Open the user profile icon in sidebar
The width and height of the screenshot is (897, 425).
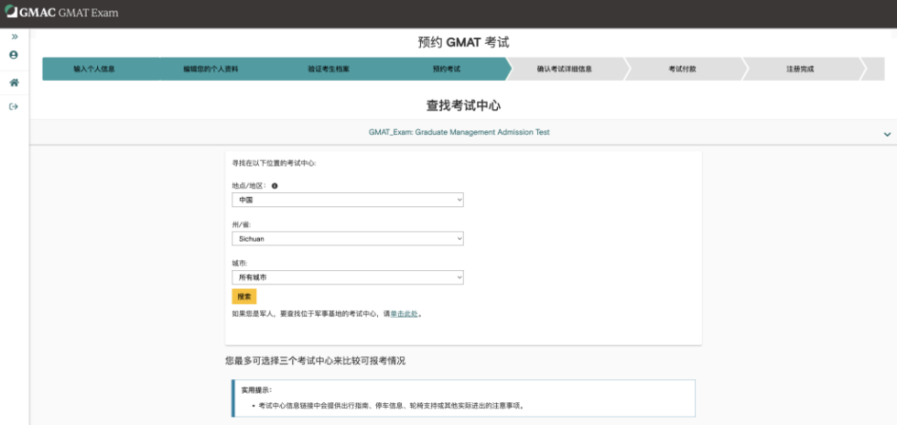[x=13, y=55]
